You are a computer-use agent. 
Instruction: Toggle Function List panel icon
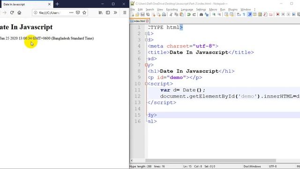265,15
